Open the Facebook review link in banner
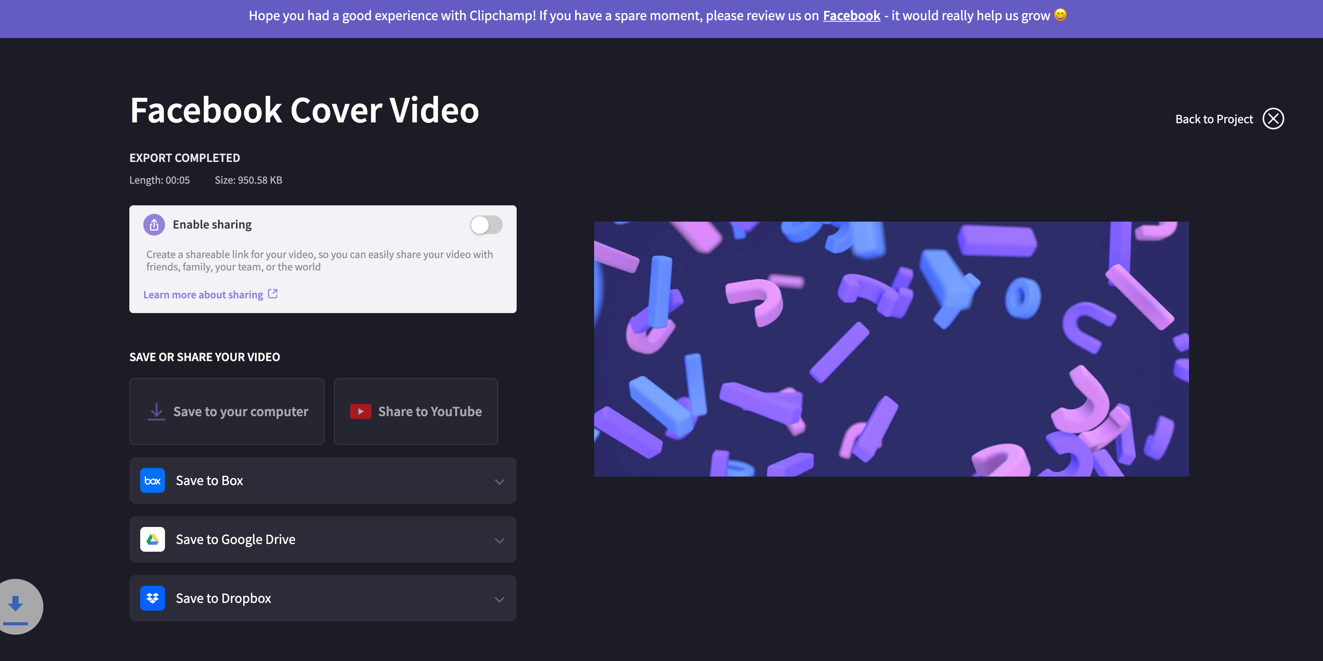The width and height of the screenshot is (1323, 661). [851, 15]
